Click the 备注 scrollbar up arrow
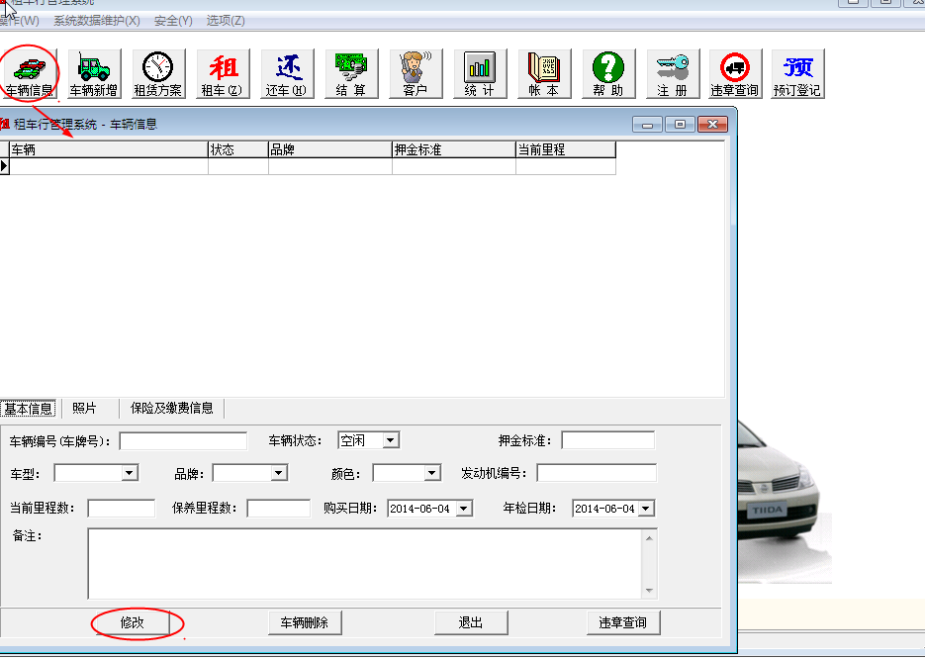This screenshot has width=925, height=660. point(650,538)
